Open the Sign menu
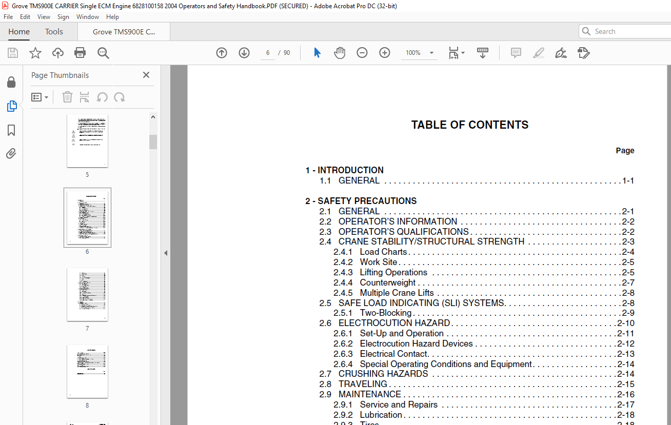This screenshot has width=671, height=425. pos(63,17)
